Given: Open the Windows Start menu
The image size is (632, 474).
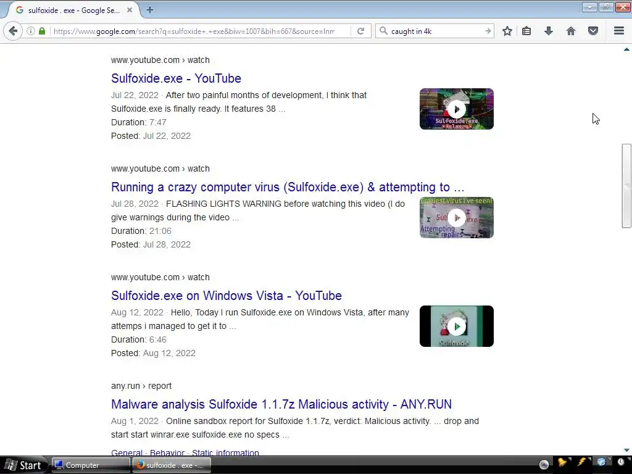Looking at the screenshot, I should (x=23, y=465).
